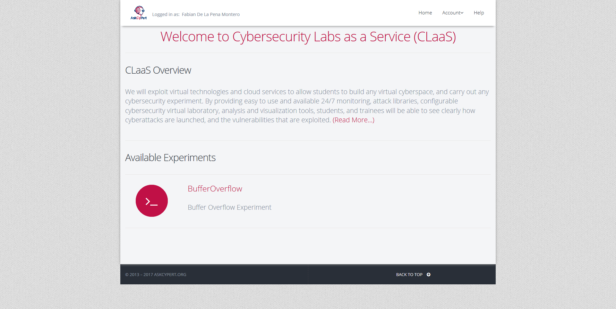Click the Available Experiments heading

(170, 157)
